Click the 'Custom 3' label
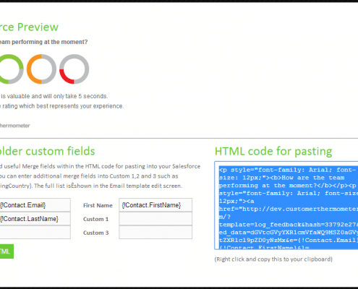 95,233
